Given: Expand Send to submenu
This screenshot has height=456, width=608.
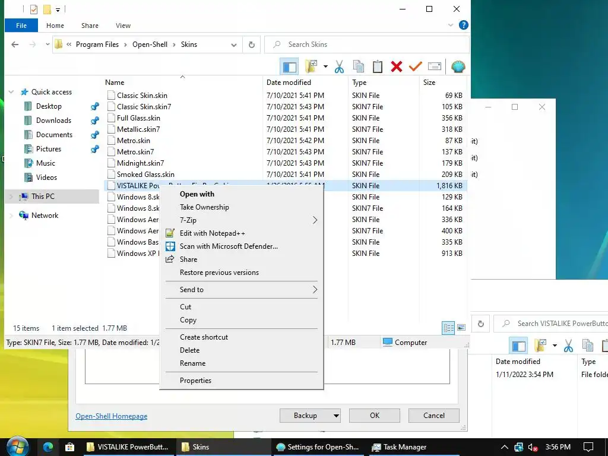Looking at the screenshot, I should tap(242, 290).
